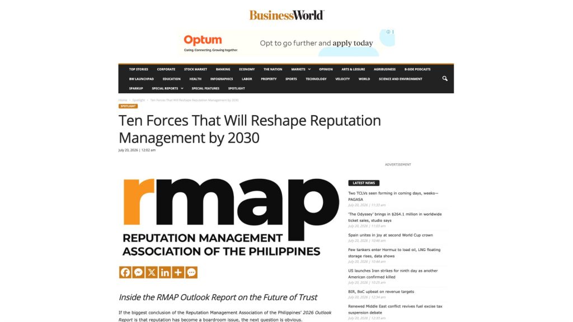Read 'Spain unites in joy' World Cup story
573x322 pixels.
[x=390, y=235]
